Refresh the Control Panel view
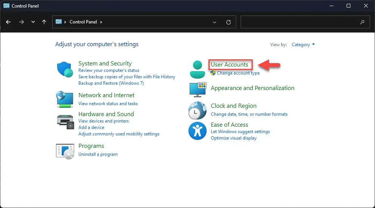375x208 pixels. [x=229, y=22]
